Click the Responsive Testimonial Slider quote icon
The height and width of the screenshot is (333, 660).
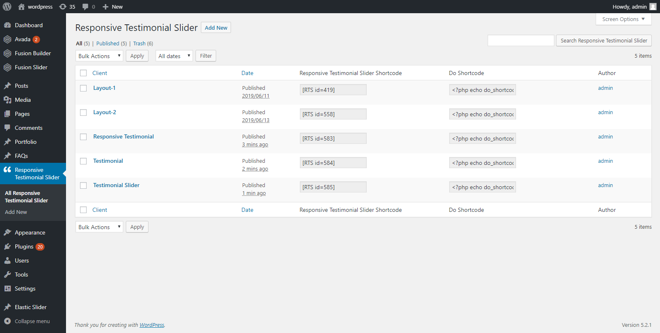7,170
